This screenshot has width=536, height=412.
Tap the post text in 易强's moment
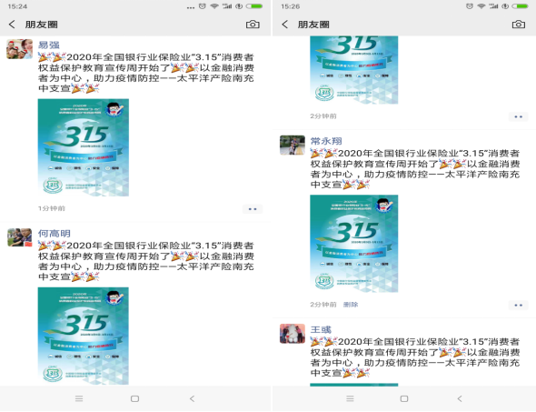click(x=146, y=73)
